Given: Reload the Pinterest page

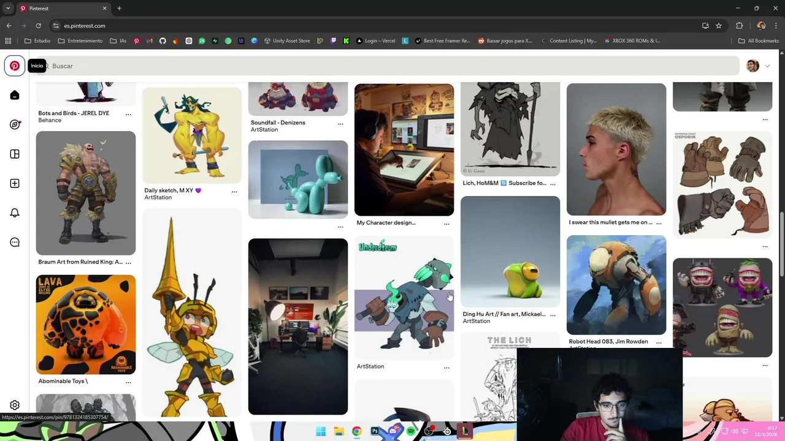Looking at the screenshot, I should tap(38, 26).
